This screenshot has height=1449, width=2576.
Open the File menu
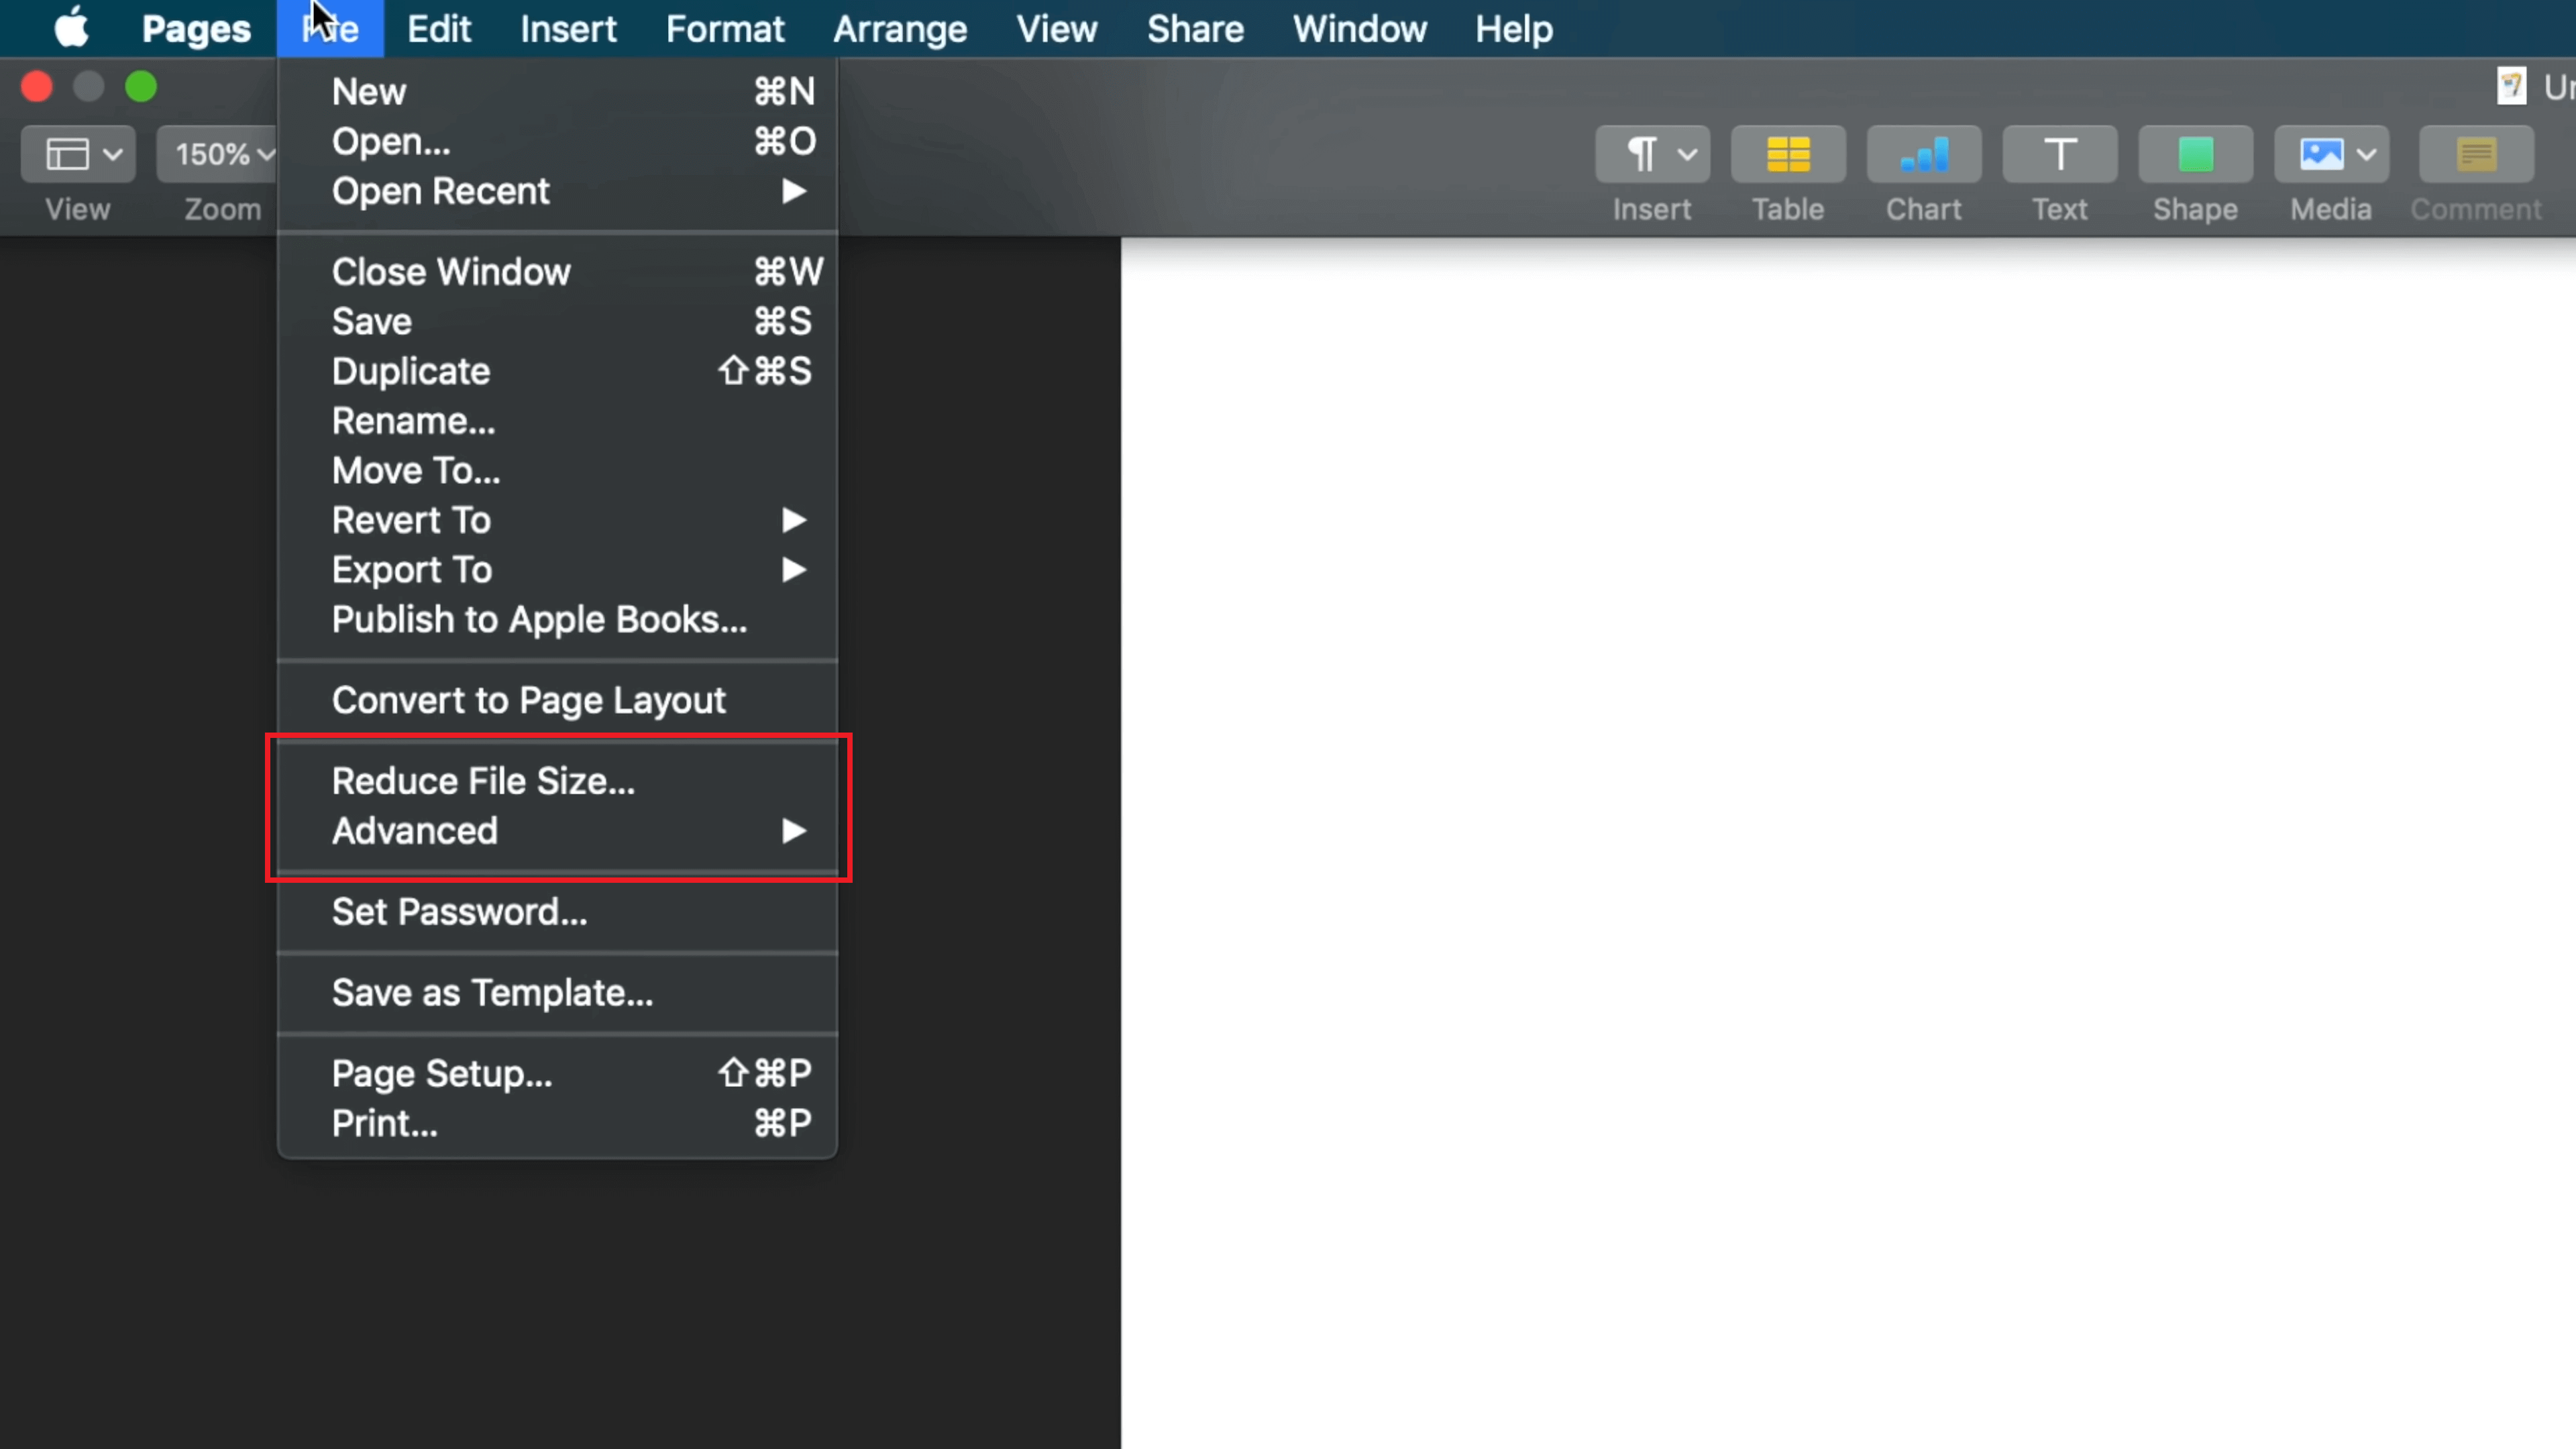(329, 28)
